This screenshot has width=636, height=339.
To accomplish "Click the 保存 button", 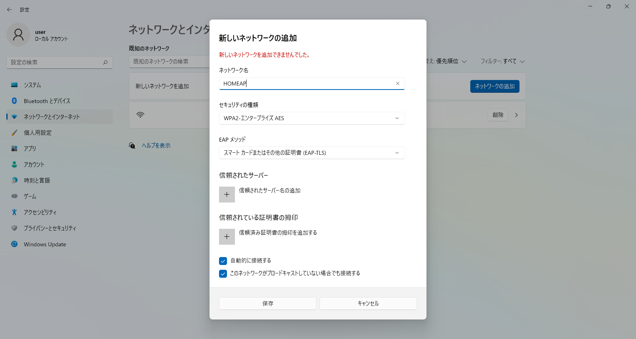I will [x=268, y=304].
